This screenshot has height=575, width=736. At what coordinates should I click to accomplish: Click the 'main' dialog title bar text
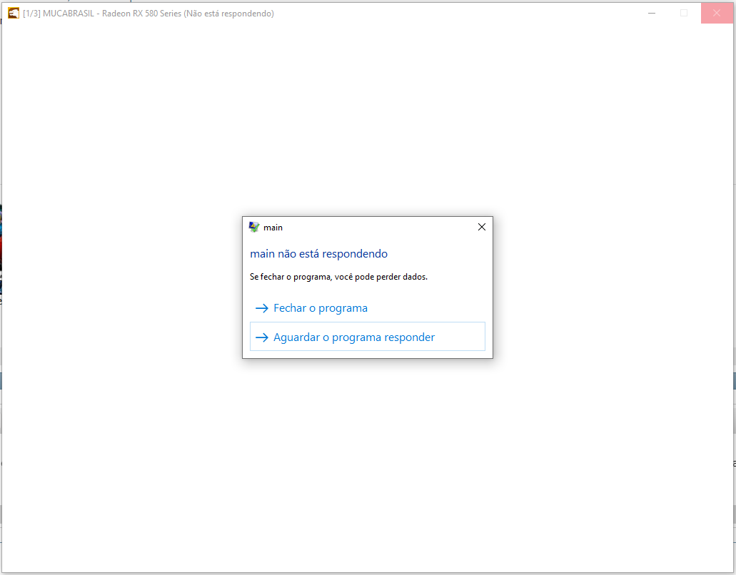coord(273,228)
